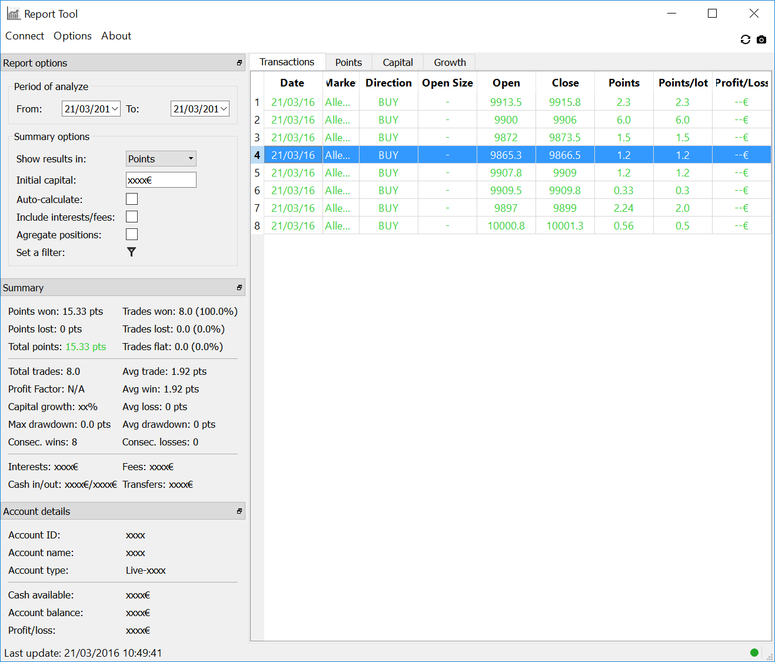Undock the Account details panel
Viewport: 775px width, 662px height.
240,511
